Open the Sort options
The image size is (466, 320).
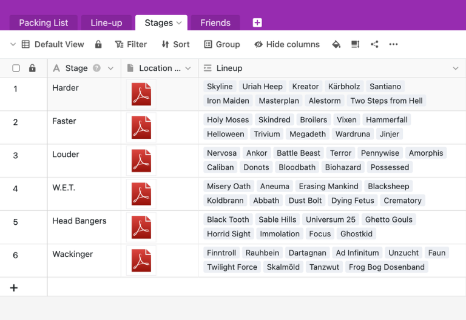(175, 44)
